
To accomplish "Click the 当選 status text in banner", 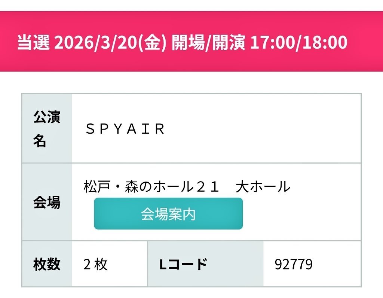I will 33,43.
